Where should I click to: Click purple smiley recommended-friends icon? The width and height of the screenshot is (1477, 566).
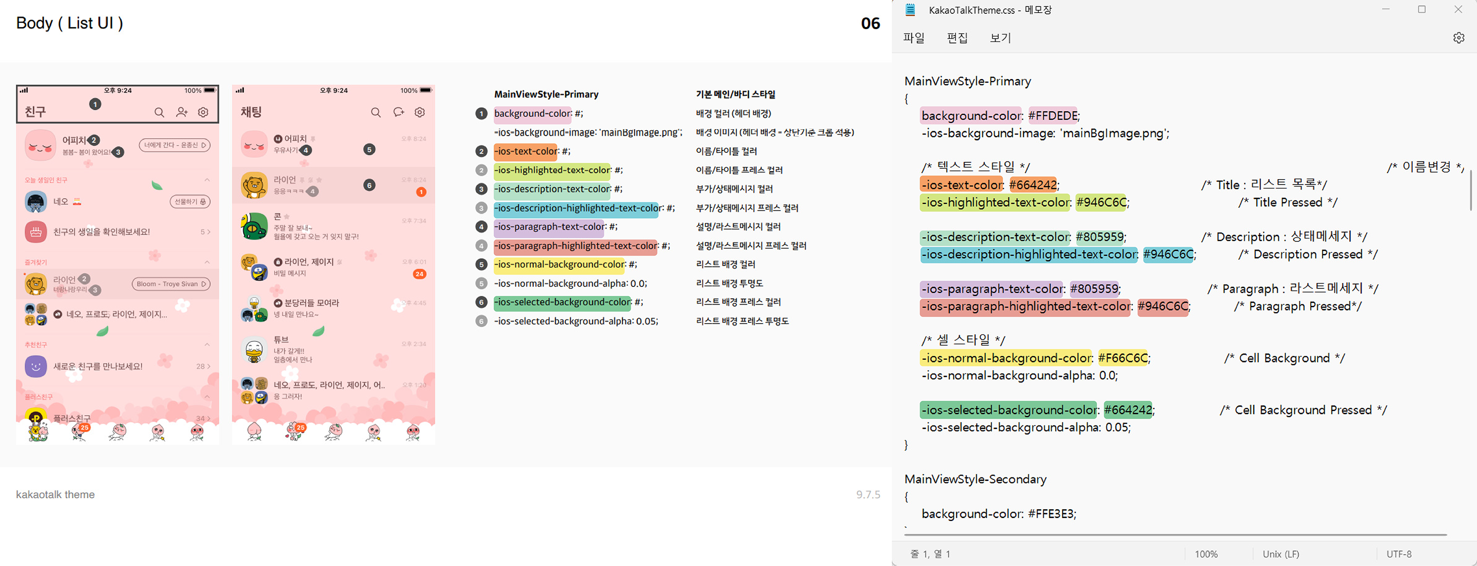click(x=36, y=366)
